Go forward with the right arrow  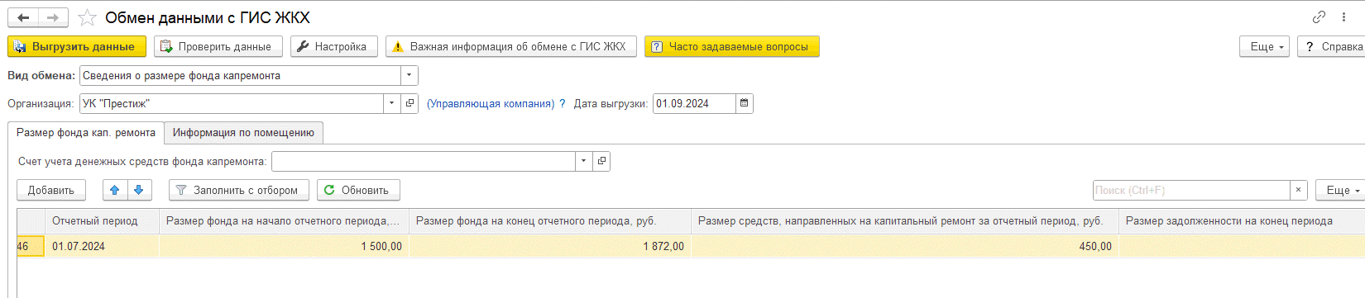53,17
